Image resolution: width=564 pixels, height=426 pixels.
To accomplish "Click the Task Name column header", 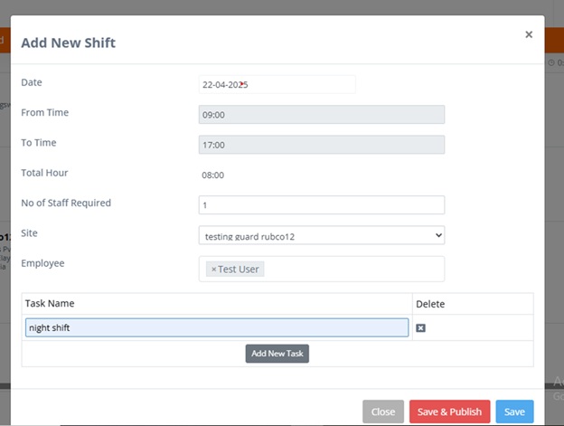I will click(x=50, y=303).
